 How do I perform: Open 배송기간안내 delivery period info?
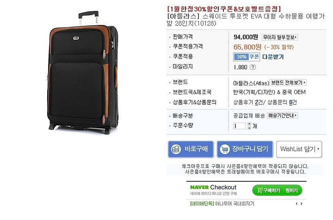click(282, 116)
